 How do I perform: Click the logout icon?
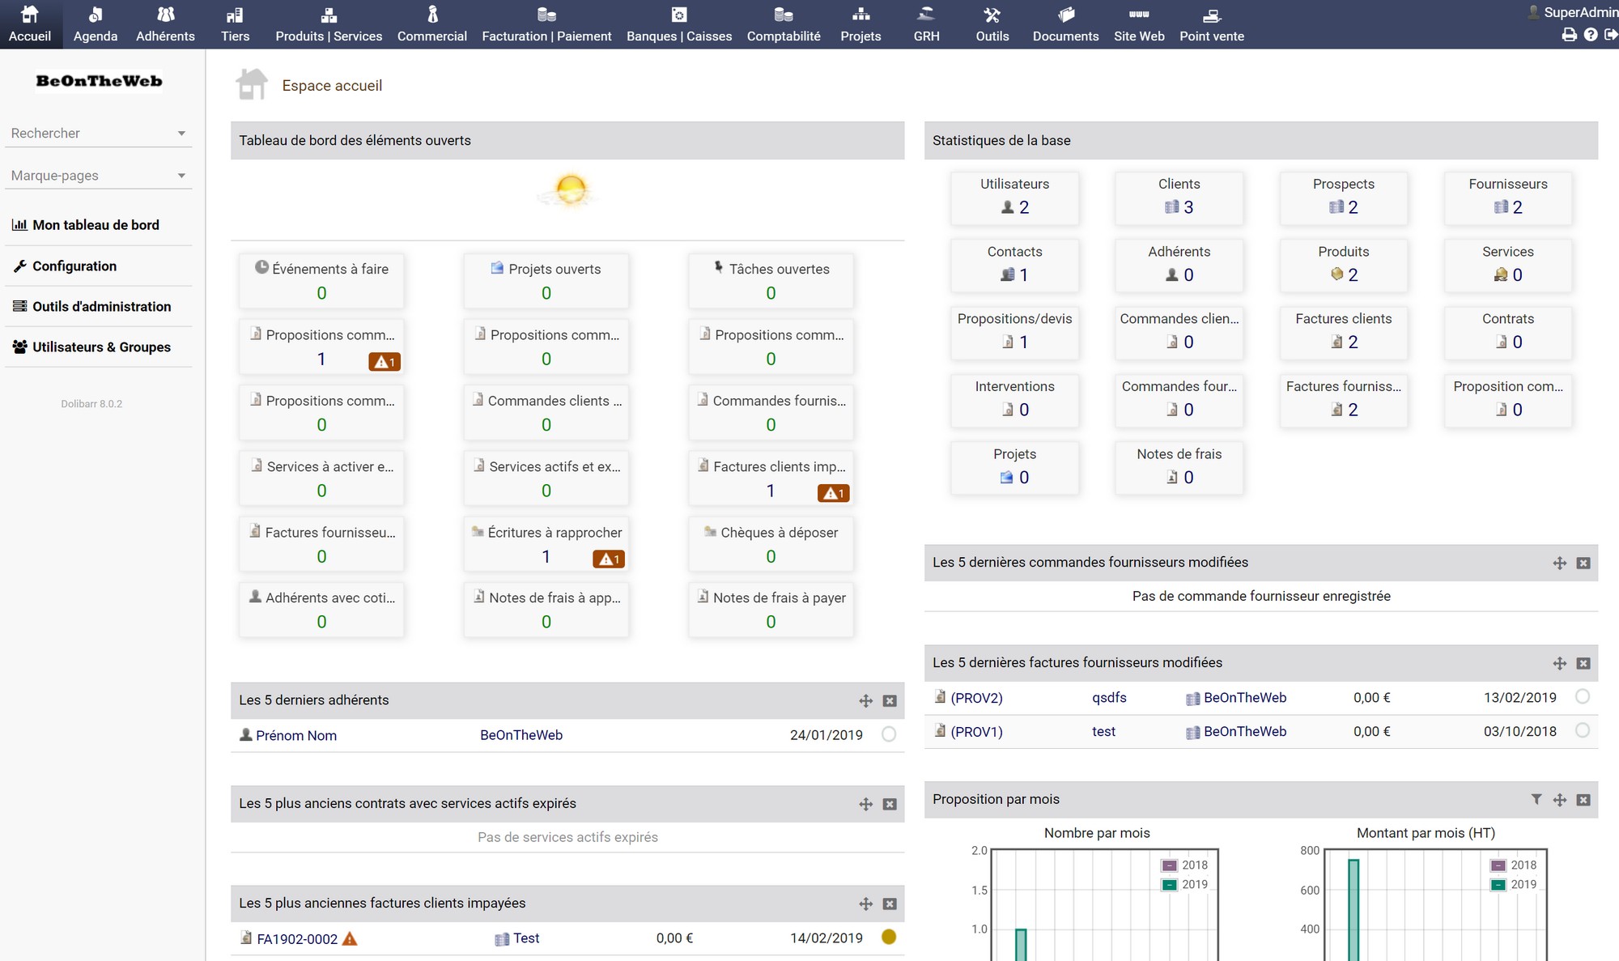click(1611, 35)
